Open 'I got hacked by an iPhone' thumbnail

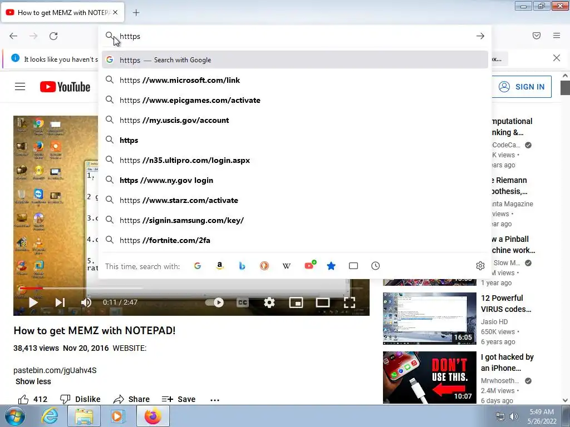click(x=429, y=378)
